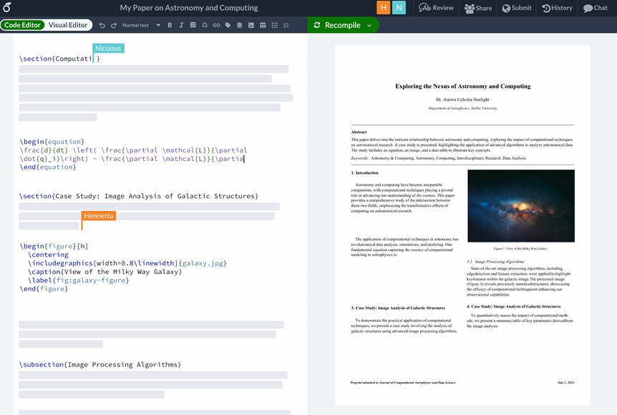
Task: Click the orange H collaborator avatar
Action: (x=384, y=8)
